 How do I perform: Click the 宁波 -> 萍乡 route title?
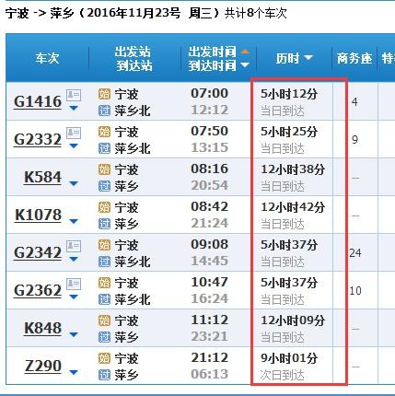[x=39, y=14]
